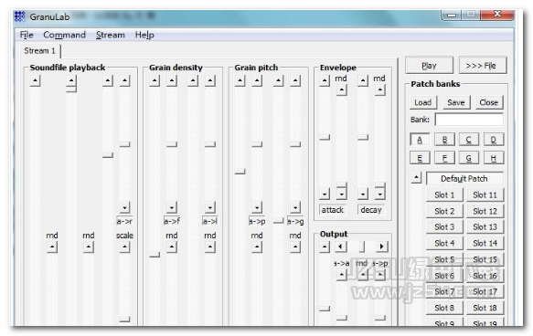Choose patch Slot 3
The width and height of the screenshot is (533, 336).
[x=444, y=226]
